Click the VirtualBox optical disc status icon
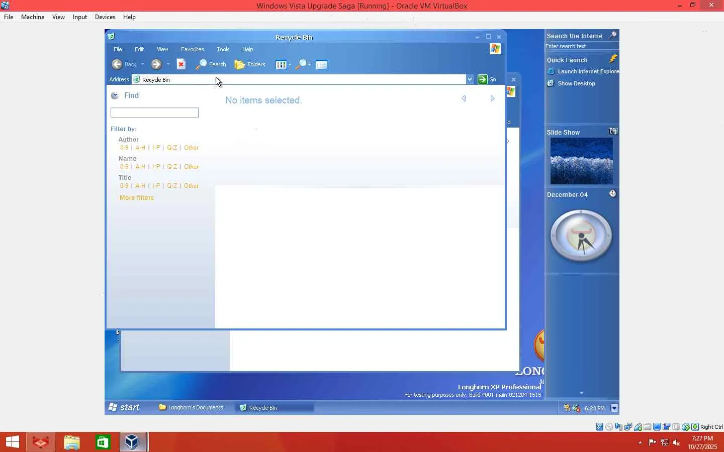 pyautogui.click(x=609, y=427)
